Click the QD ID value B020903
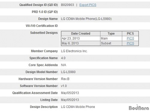The image size is (150, 111). coord(67,5)
